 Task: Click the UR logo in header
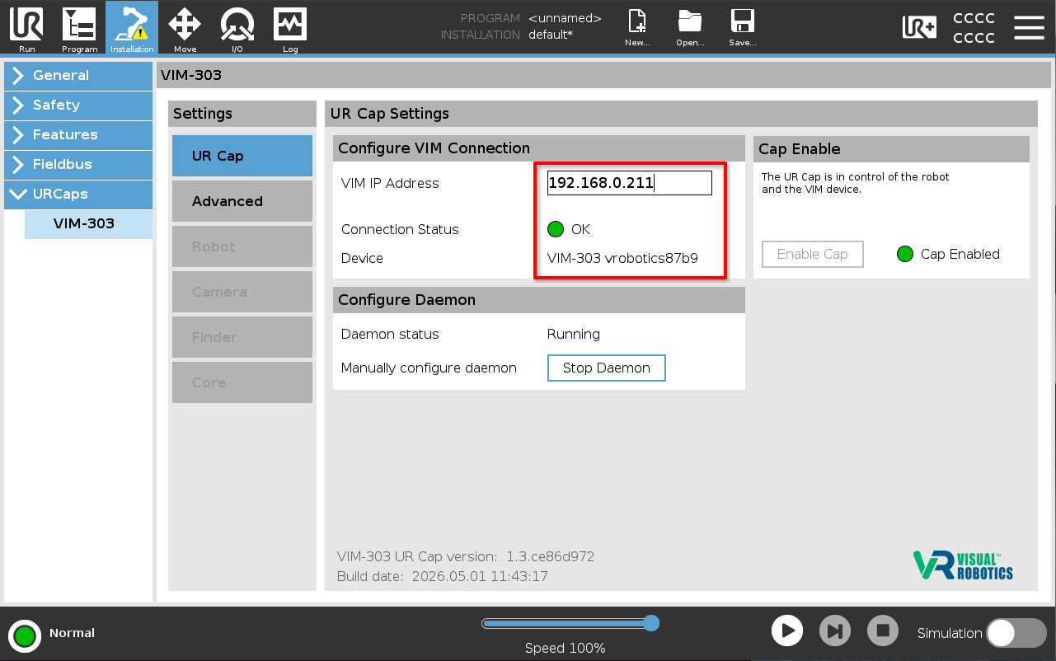click(x=27, y=24)
